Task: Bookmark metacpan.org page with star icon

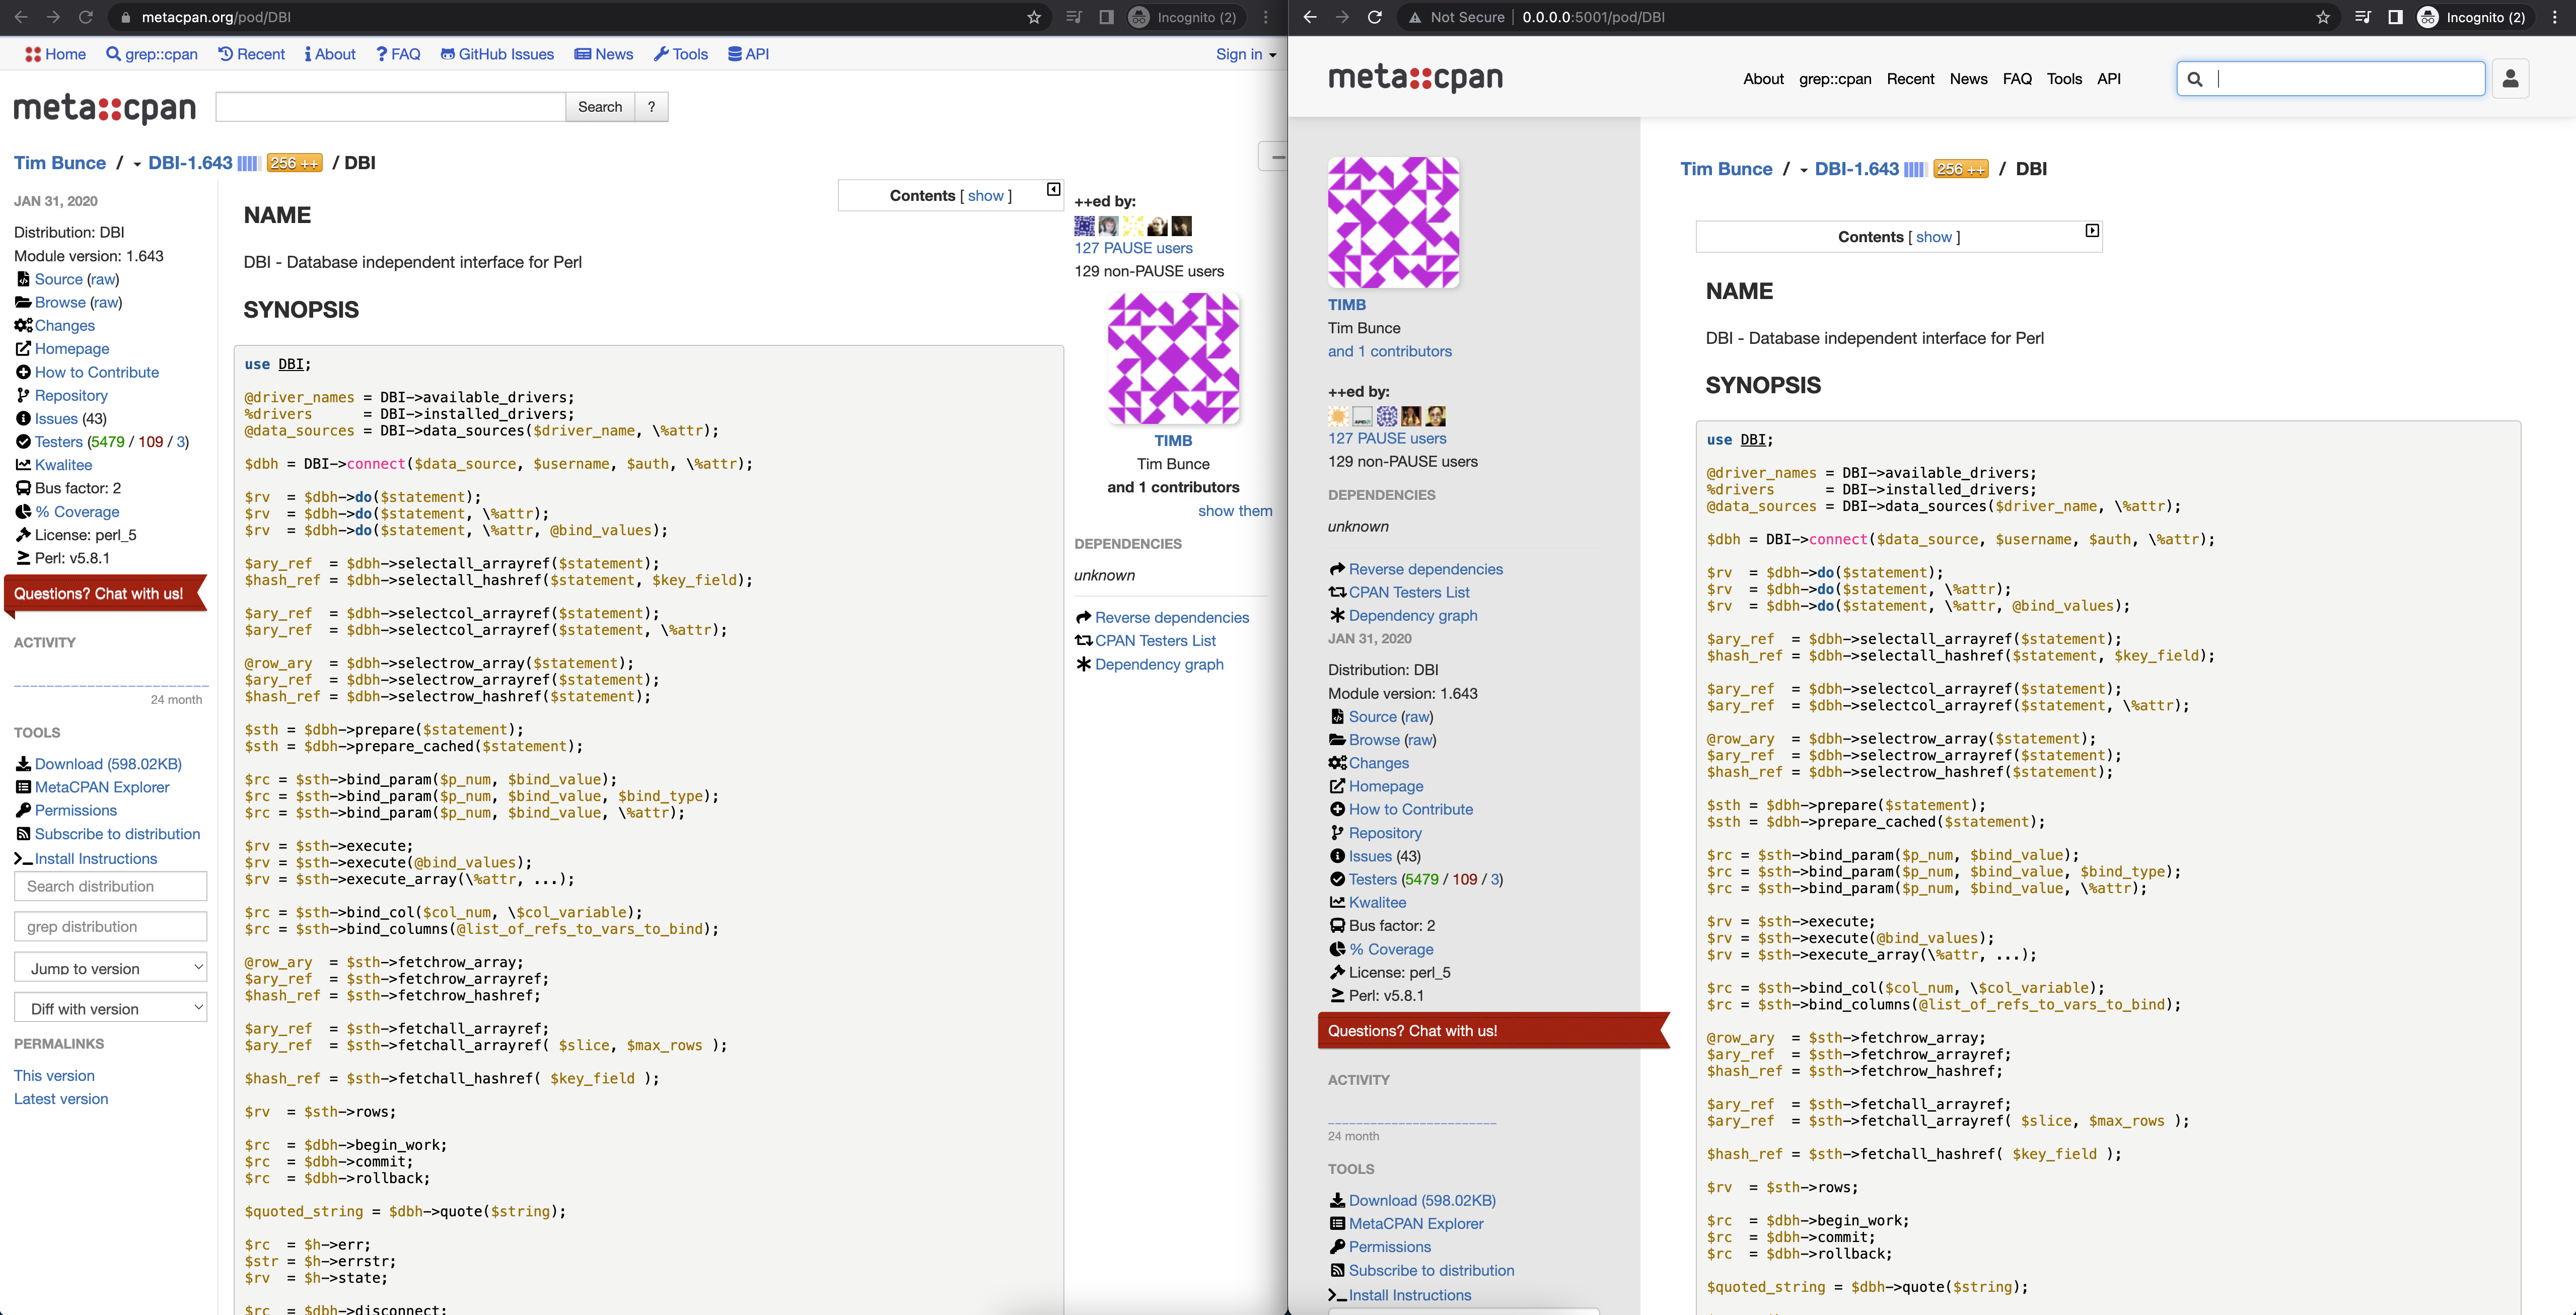Action: click(1034, 17)
